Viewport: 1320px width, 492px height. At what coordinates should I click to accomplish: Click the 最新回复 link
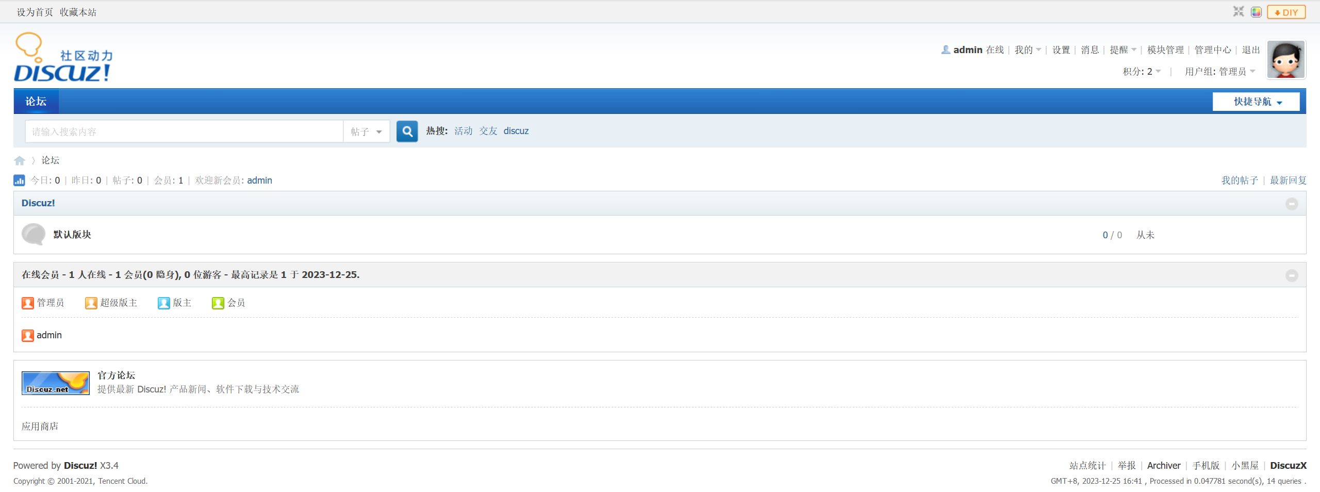1288,181
